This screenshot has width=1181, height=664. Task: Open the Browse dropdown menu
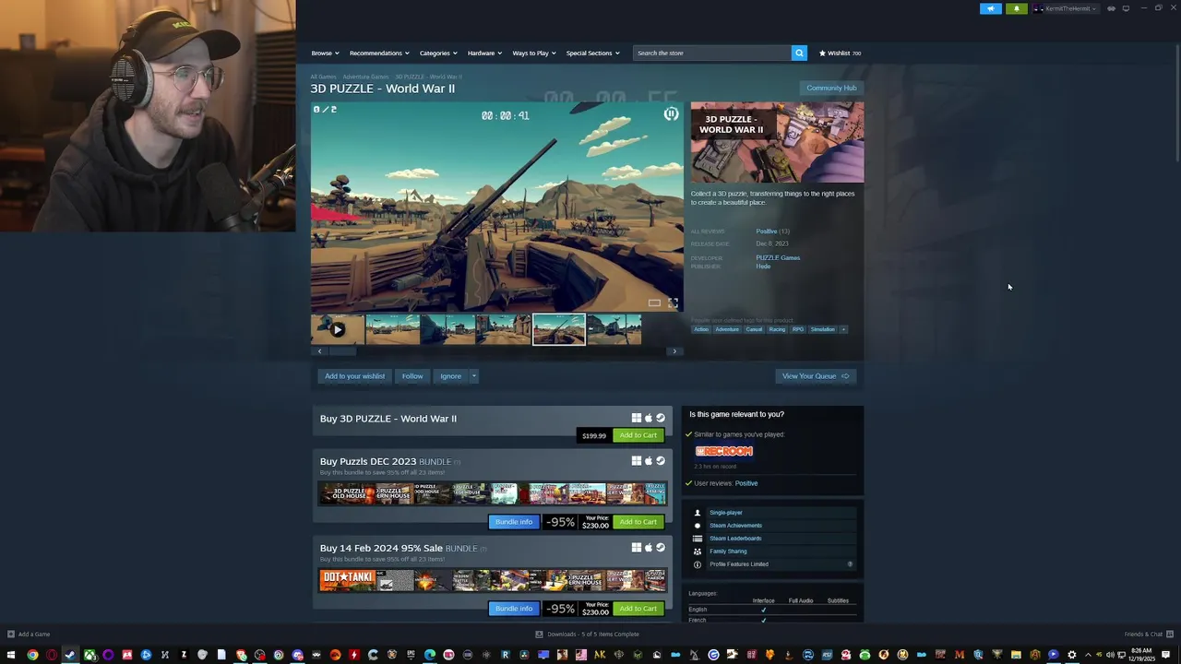[325, 53]
